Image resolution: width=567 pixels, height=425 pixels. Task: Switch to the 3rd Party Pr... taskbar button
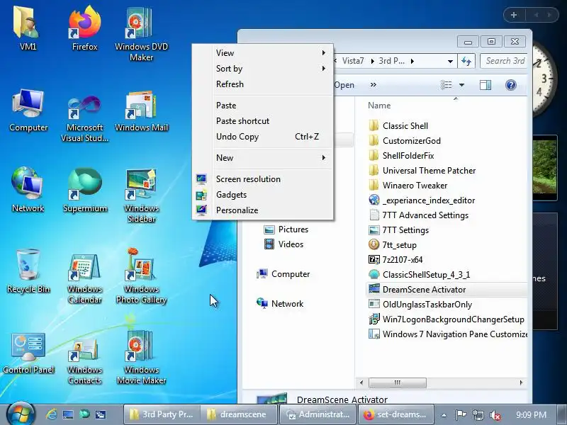click(161, 414)
